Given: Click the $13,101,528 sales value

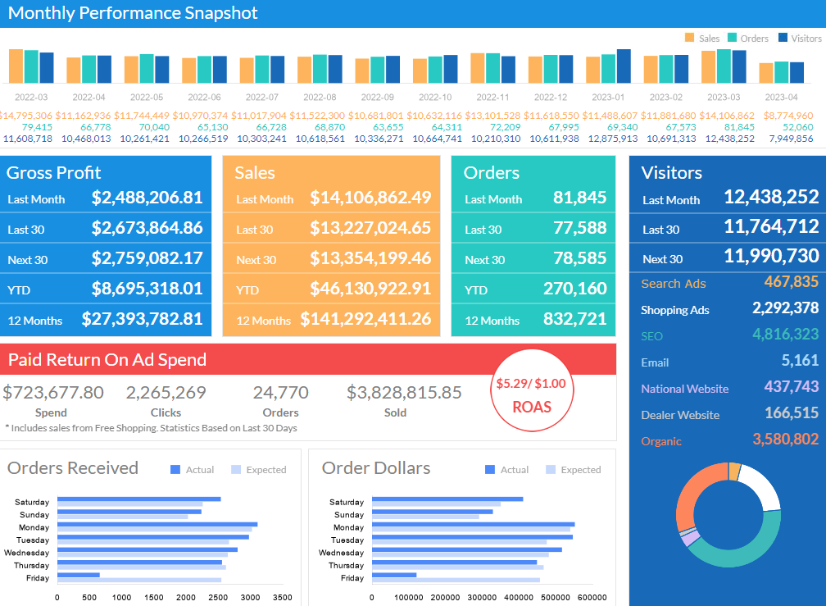Looking at the screenshot, I should (492, 116).
